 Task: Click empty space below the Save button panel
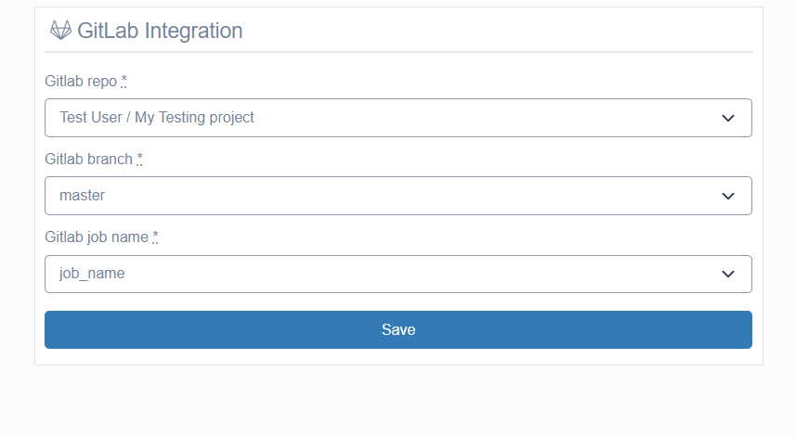coord(398,401)
